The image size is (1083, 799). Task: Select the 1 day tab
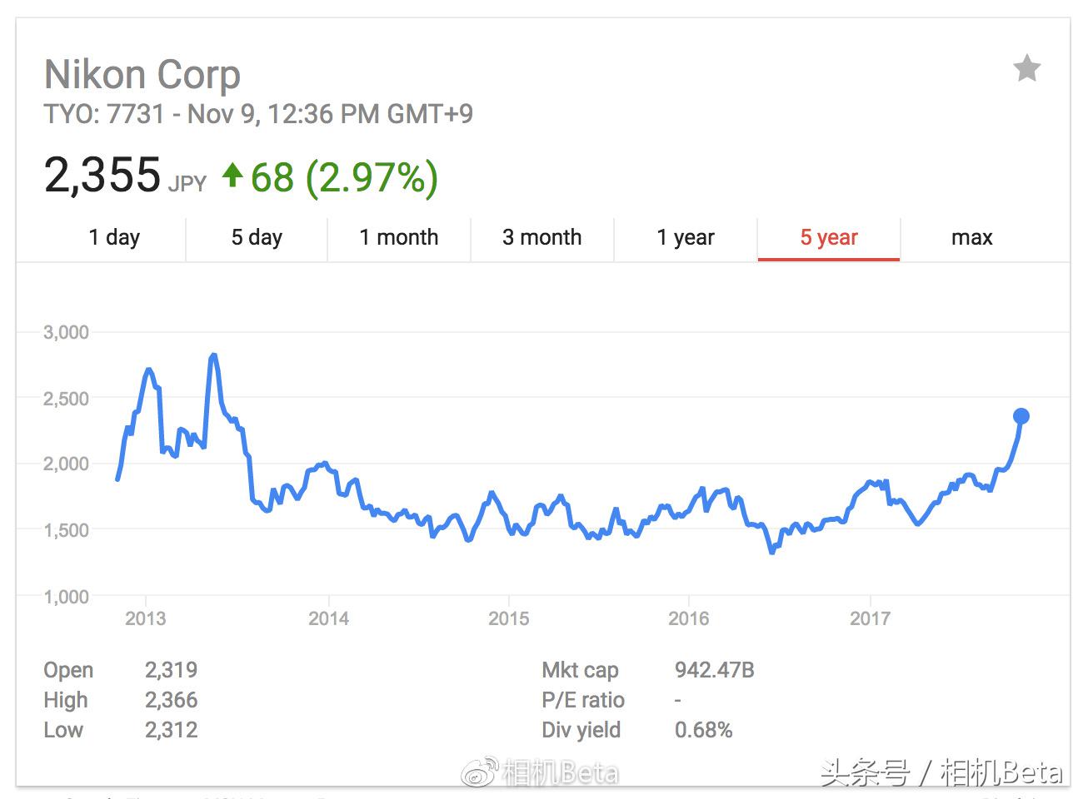(x=114, y=237)
